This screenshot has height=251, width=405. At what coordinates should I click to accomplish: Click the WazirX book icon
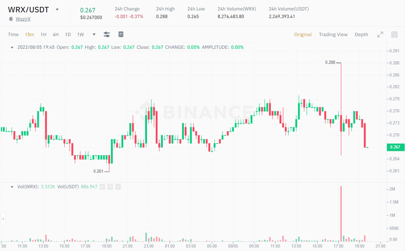click(11, 19)
